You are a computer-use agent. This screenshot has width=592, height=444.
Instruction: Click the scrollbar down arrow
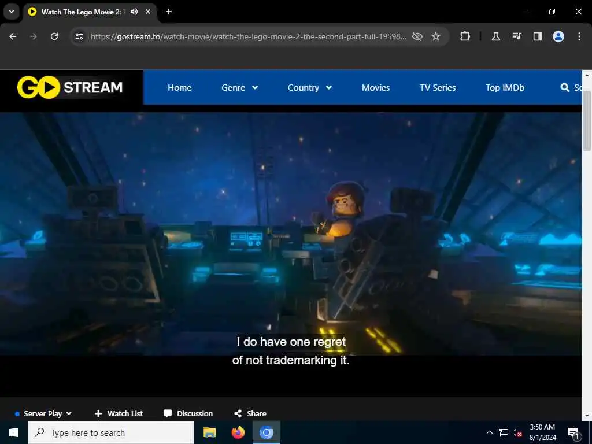[x=587, y=416]
